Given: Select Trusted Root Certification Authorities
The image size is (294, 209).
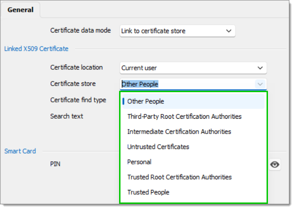Looking at the screenshot, I should (194, 177).
